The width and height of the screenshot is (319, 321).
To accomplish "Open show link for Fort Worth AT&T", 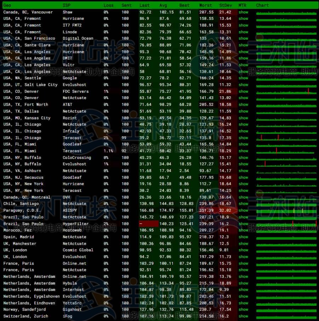I will point(243,105).
